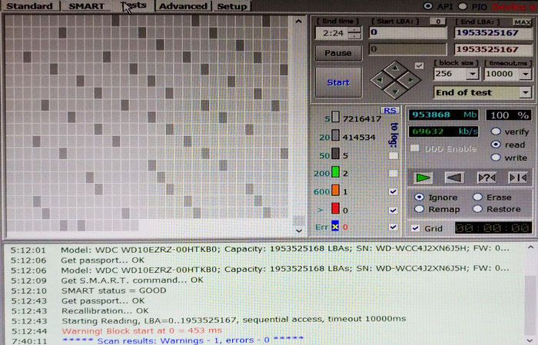The image size is (538, 345).
Task: Expand the End of test dropdown
Action: click(526, 92)
